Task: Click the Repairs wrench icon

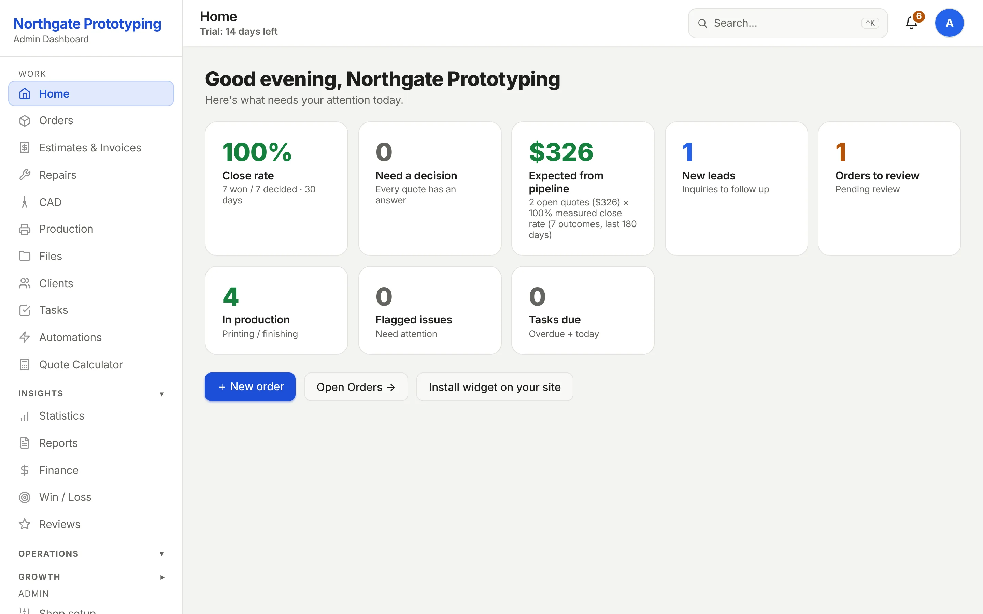Action: click(25, 175)
